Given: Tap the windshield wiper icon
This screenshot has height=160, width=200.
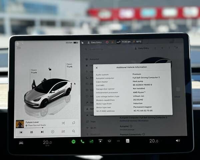Looking at the screenshot, I should [x=109, y=141].
